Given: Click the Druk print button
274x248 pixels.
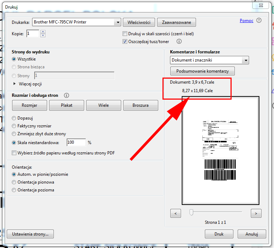Looking at the screenshot, I should pyautogui.click(x=219, y=234).
